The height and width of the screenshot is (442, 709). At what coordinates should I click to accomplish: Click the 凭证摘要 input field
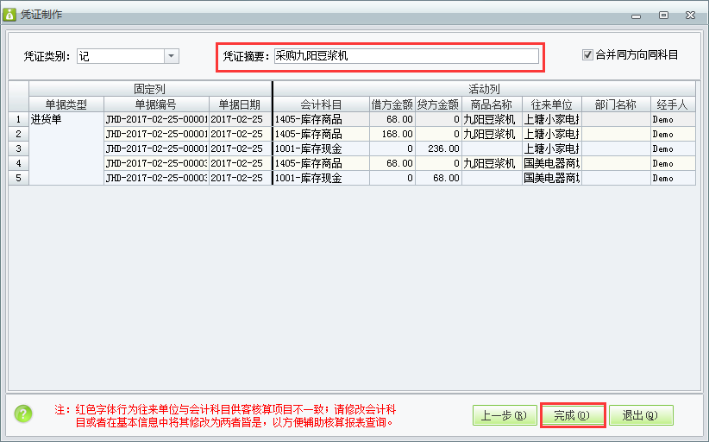tap(406, 56)
